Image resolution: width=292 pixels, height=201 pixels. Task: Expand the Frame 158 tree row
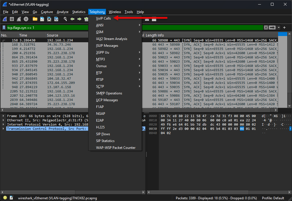(x=4, y=116)
